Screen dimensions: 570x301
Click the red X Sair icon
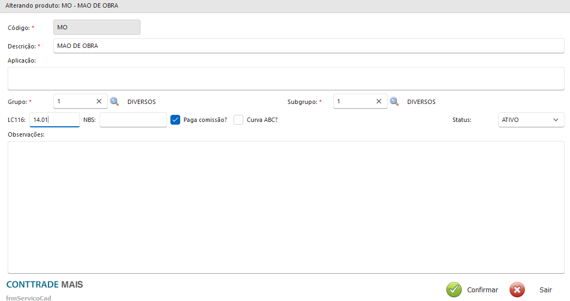[517, 290]
